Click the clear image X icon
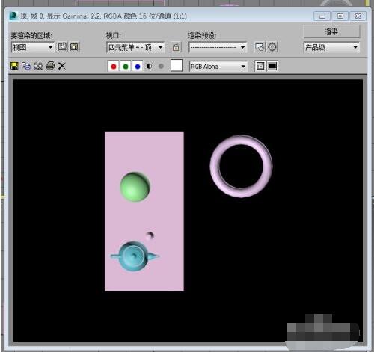Image resolution: width=374 pixels, height=352 pixels. pyautogui.click(x=61, y=66)
